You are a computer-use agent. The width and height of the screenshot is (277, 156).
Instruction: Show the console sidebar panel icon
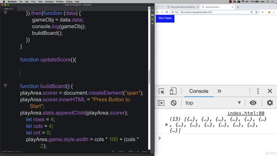pyautogui.click(x=161, y=103)
